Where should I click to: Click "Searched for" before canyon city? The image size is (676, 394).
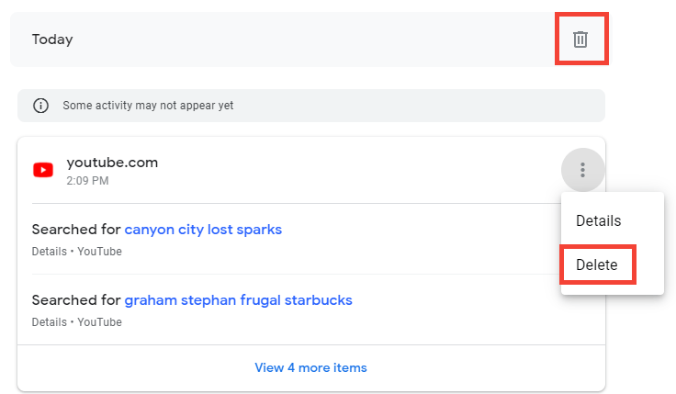(76, 230)
